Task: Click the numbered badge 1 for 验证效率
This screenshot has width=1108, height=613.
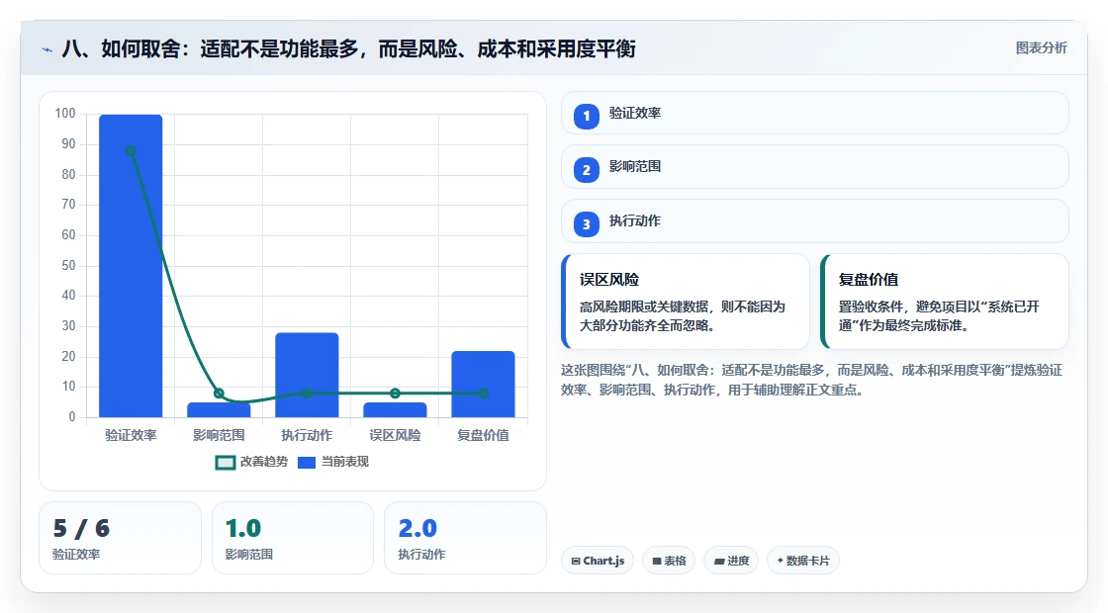Action: (587, 117)
